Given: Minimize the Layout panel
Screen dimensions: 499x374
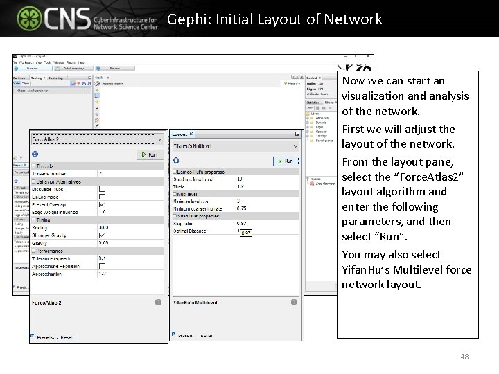Looking at the screenshot, I should click(x=297, y=134).
